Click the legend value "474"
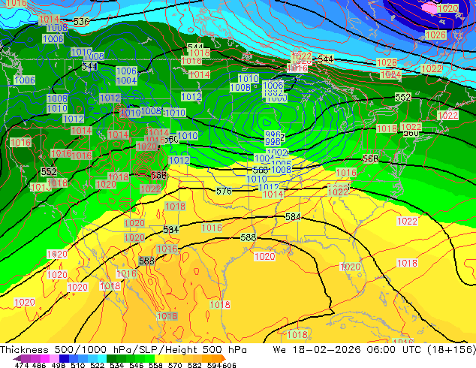This screenshot has width=476, height=368. pyautogui.click(x=22, y=365)
